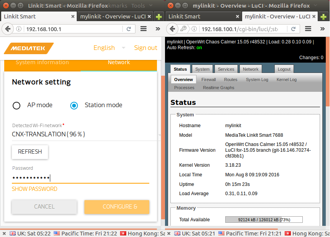This screenshot has height=237, width=330.
Task: Click US flag in right window status bar
Action: (x=221, y=234)
